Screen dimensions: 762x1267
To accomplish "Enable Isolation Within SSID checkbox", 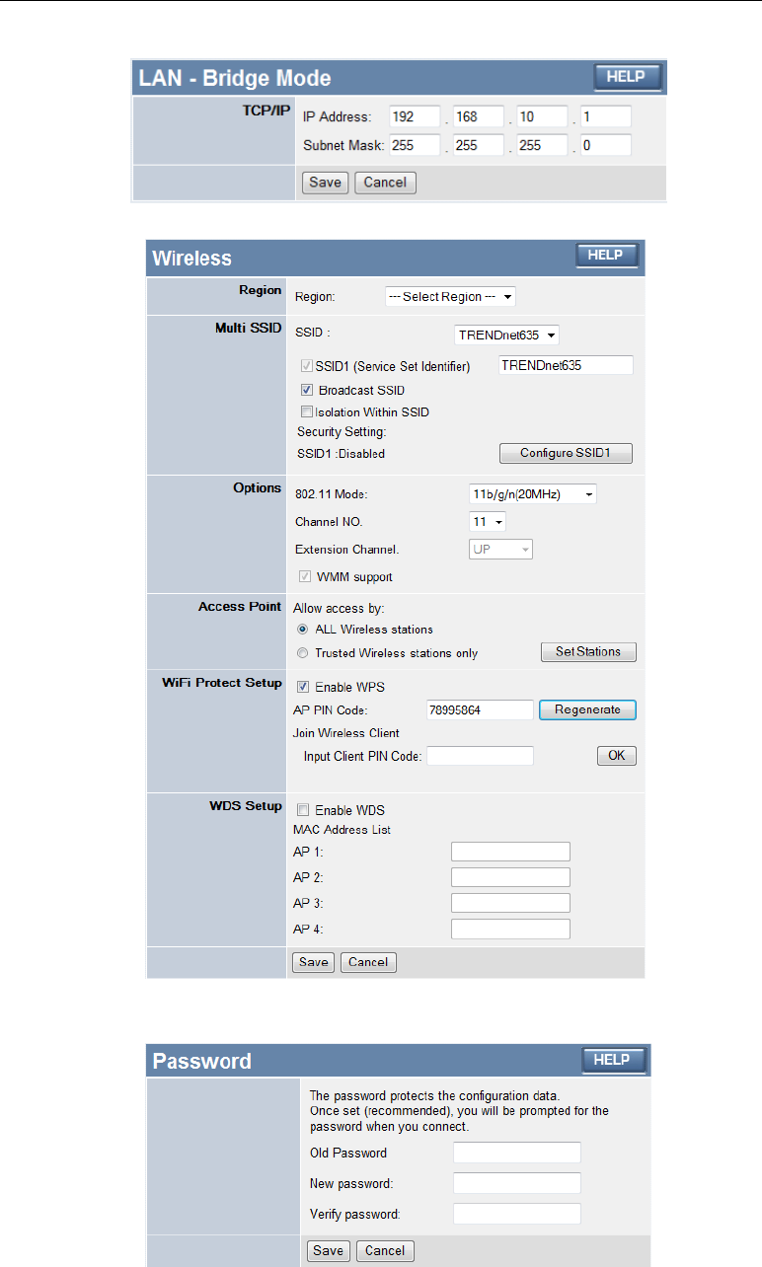I will (307, 412).
